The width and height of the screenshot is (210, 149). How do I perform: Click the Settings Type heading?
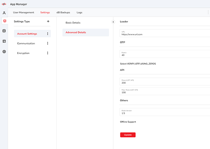[22, 21]
